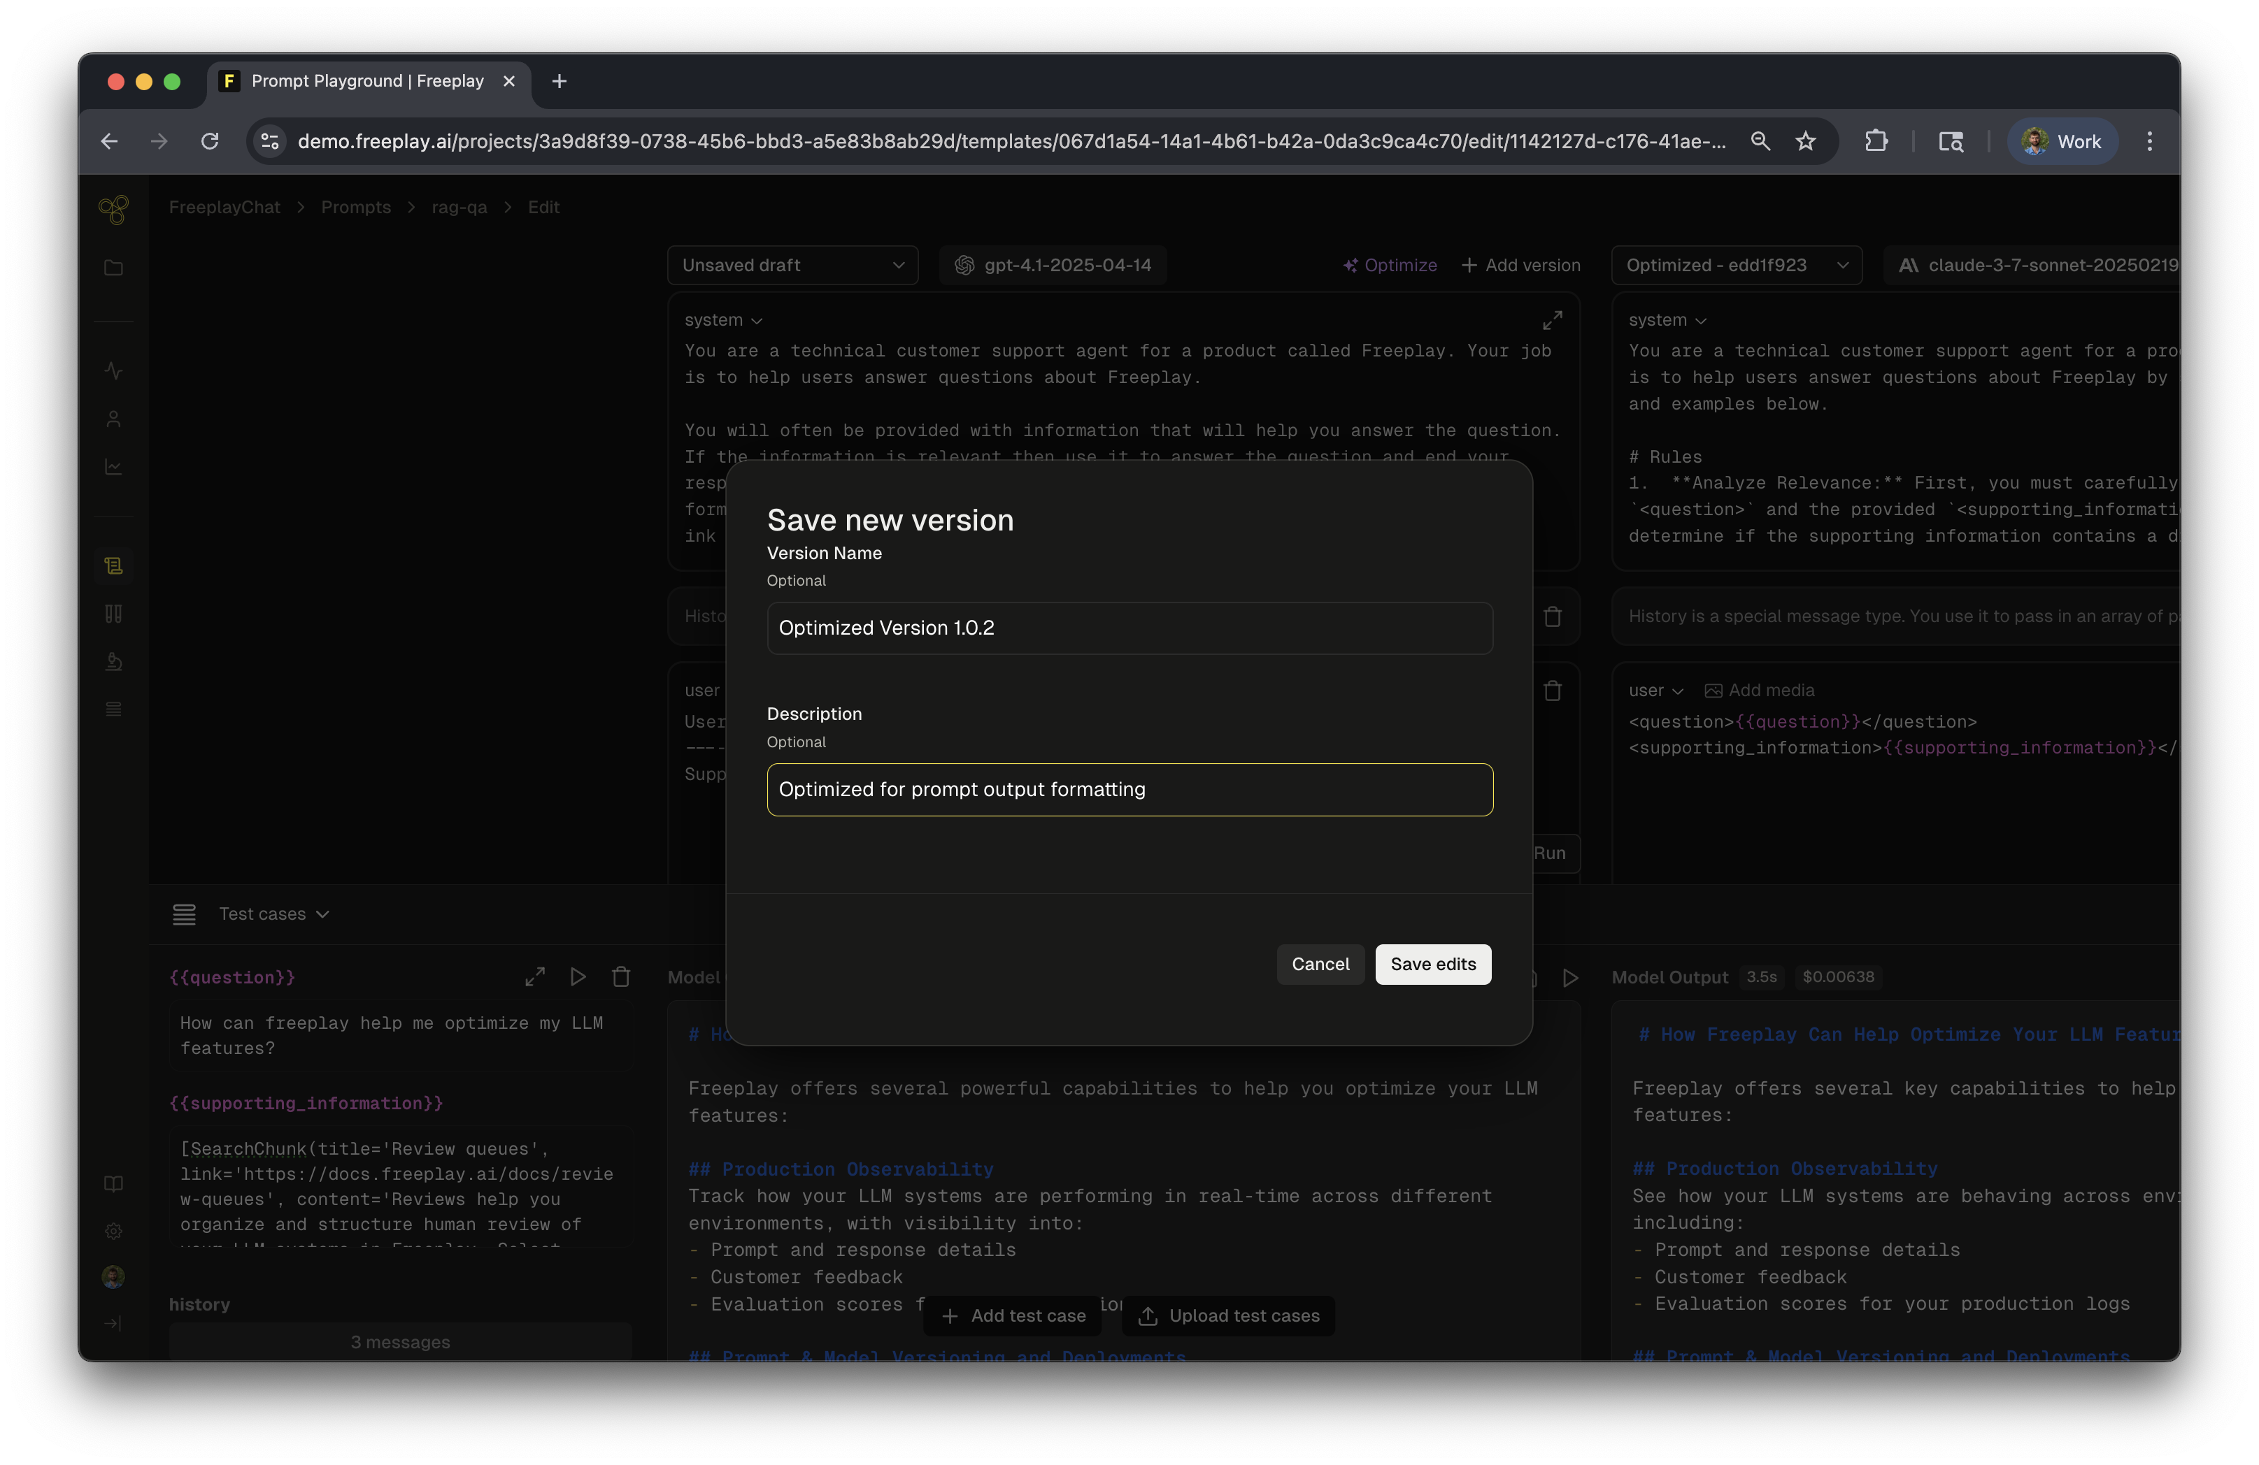Viewport: 2259px width, 1465px height.
Task: Click Upload test cases button
Action: [1228, 1316]
